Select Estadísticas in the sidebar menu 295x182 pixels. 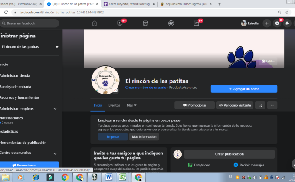[9, 131]
